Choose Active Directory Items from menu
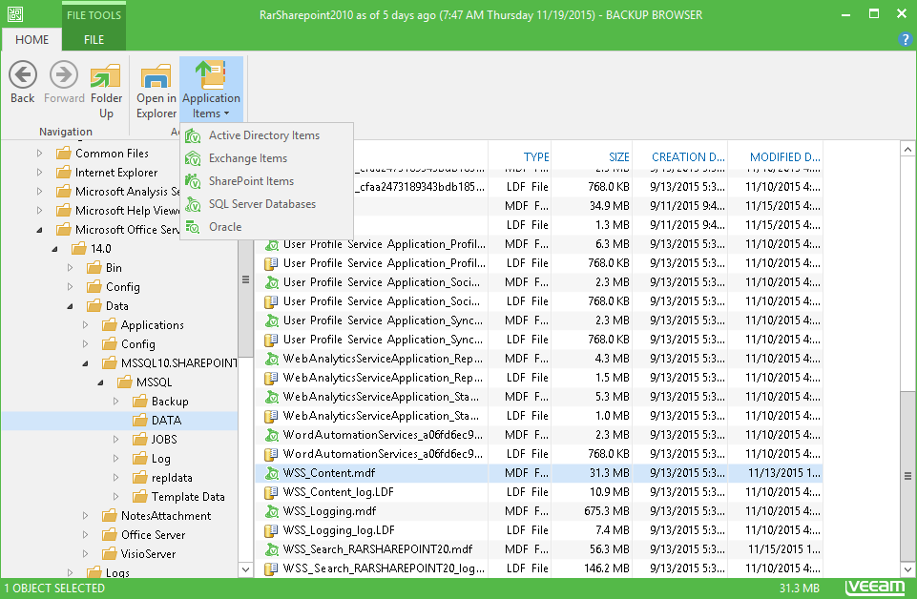Viewport: 917px width, 599px height. 264,135
